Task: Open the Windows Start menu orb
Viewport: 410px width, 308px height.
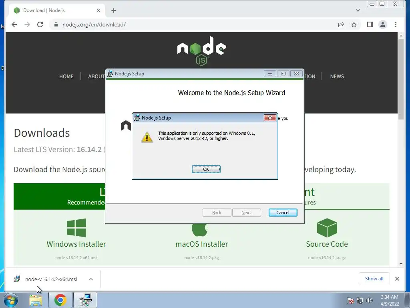Action: [x=11, y=300]
